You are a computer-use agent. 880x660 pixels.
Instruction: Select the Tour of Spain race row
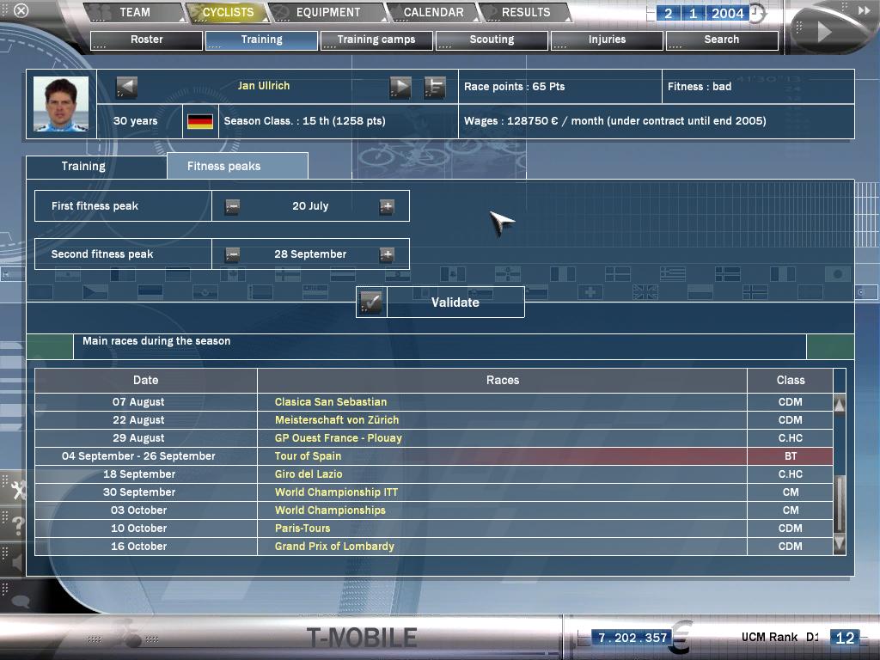coord(308,456)
